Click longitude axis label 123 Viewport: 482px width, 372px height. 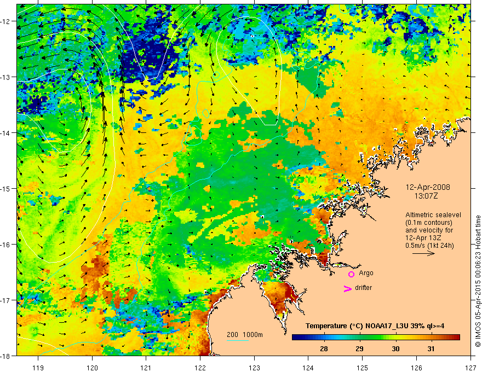pos(254,368)
